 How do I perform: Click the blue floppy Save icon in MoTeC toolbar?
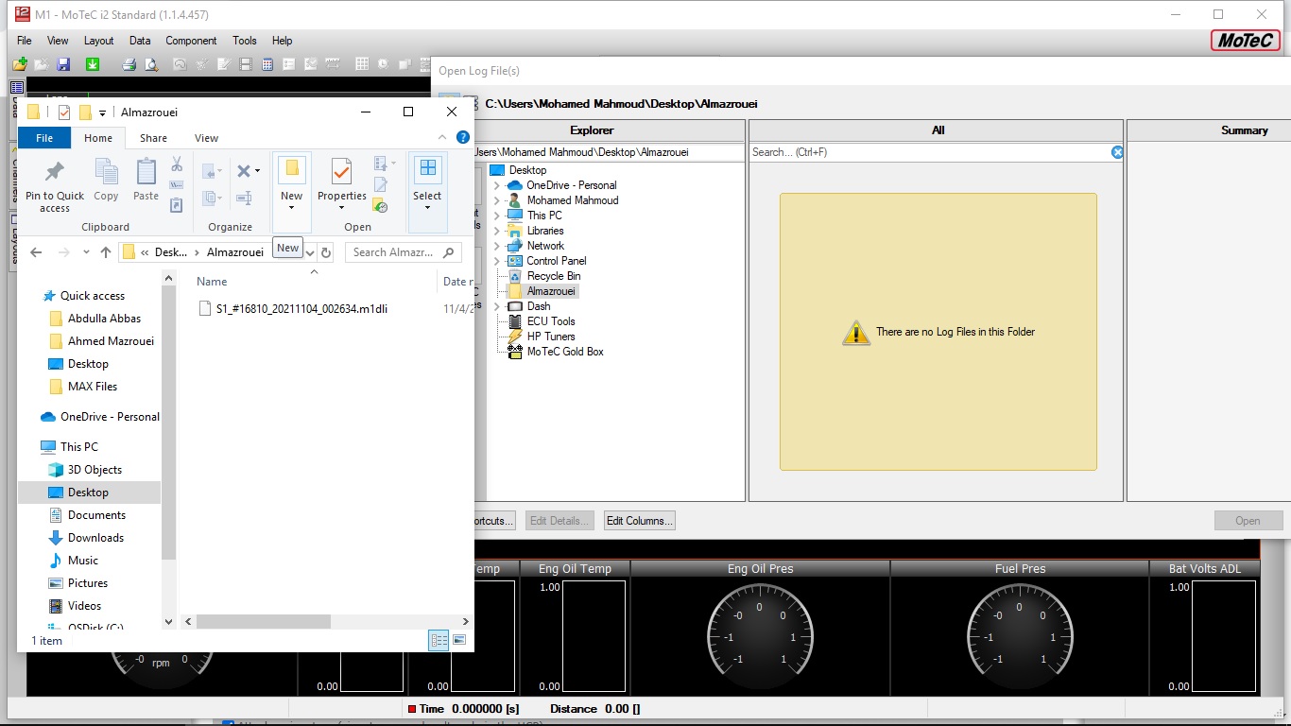tap(63, 64)
